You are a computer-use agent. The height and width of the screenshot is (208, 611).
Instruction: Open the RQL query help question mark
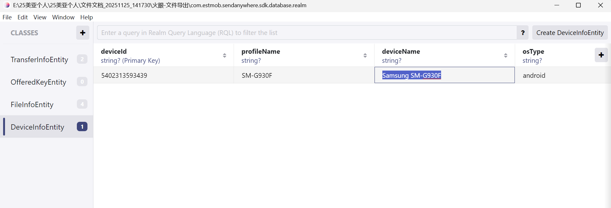[523, 33]
